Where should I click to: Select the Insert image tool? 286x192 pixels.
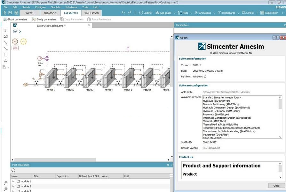pos(6,36)
